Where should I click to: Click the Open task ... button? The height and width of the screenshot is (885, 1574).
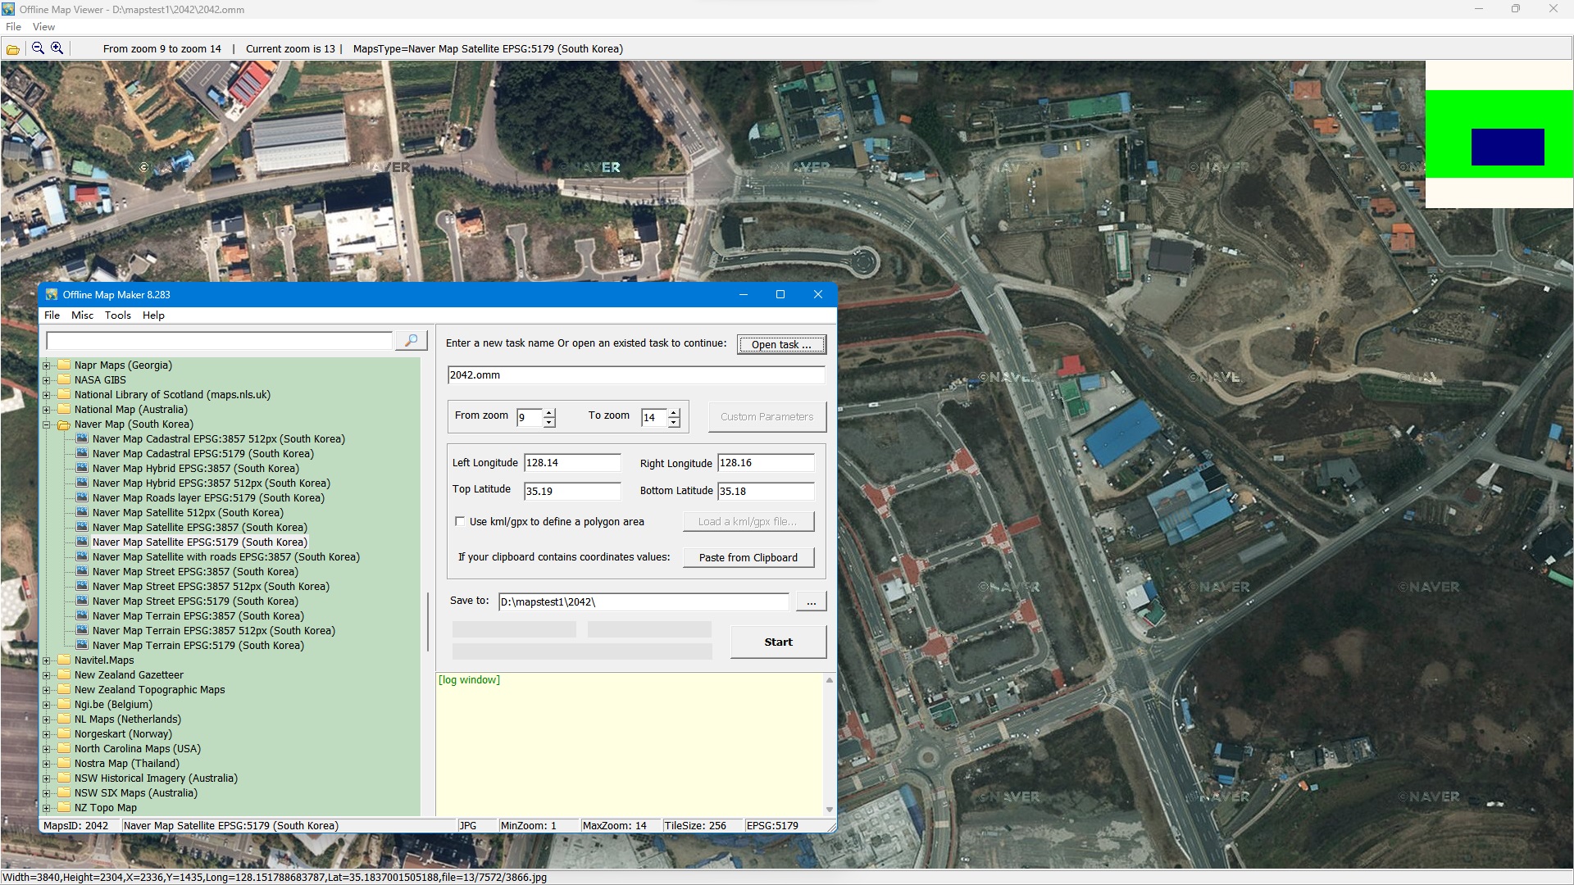pyautogui.click(x=781, y=344)
